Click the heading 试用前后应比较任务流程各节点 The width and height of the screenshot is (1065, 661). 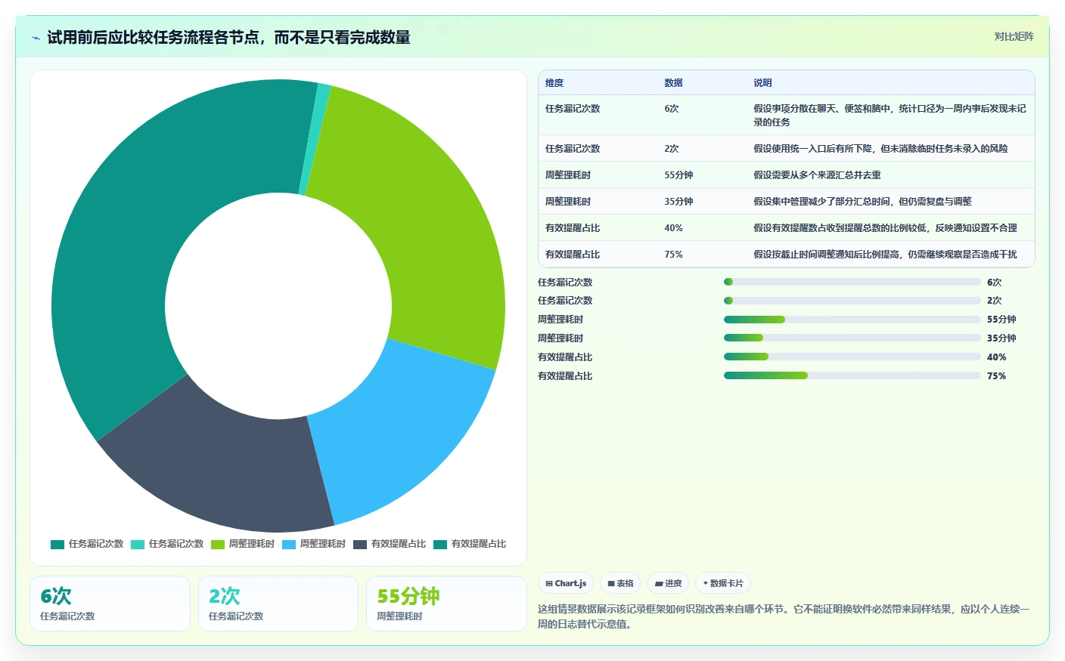(x=228, y=38)
